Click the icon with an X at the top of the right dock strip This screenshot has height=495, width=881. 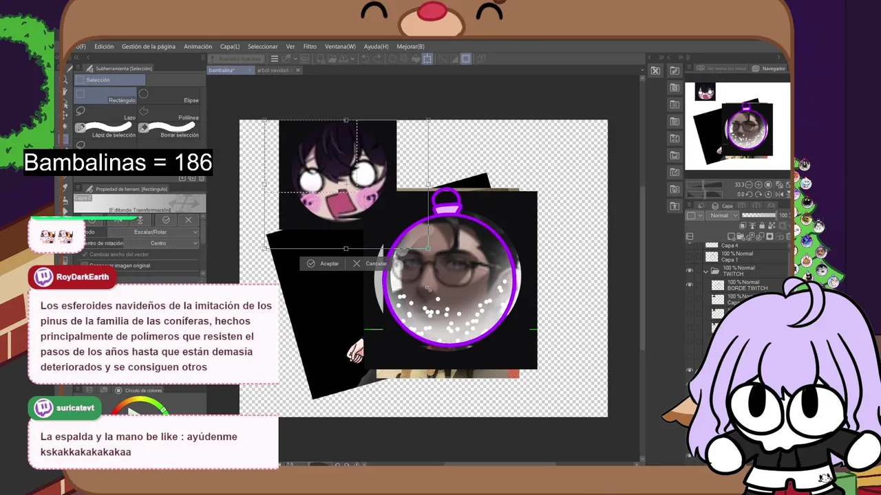click(655, 70)
